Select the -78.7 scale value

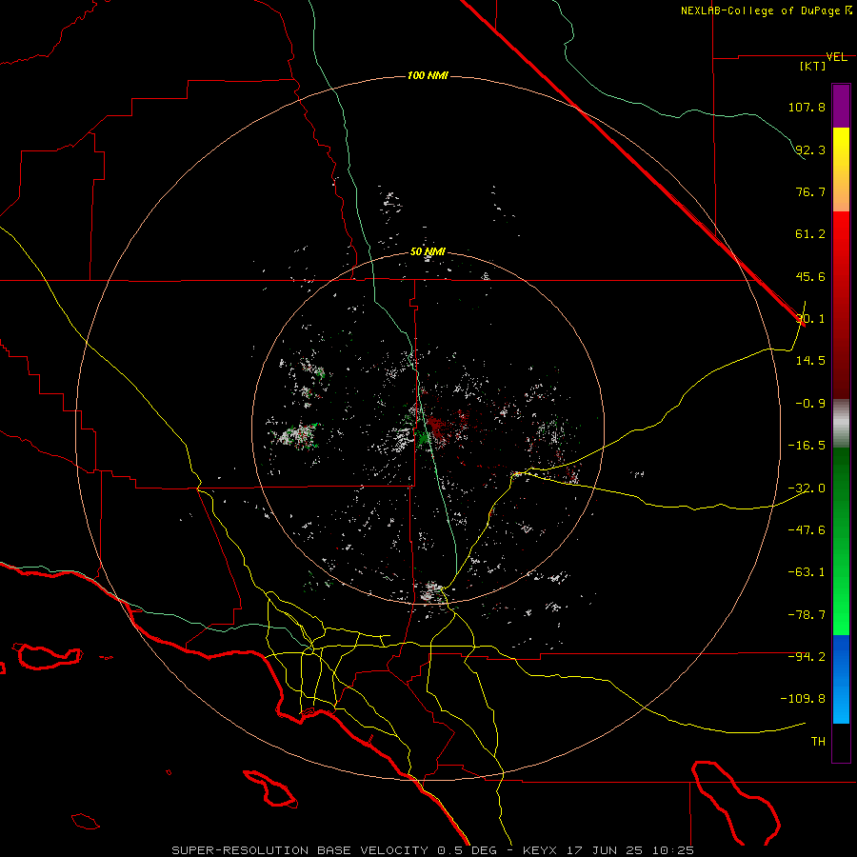click(807, 615)
